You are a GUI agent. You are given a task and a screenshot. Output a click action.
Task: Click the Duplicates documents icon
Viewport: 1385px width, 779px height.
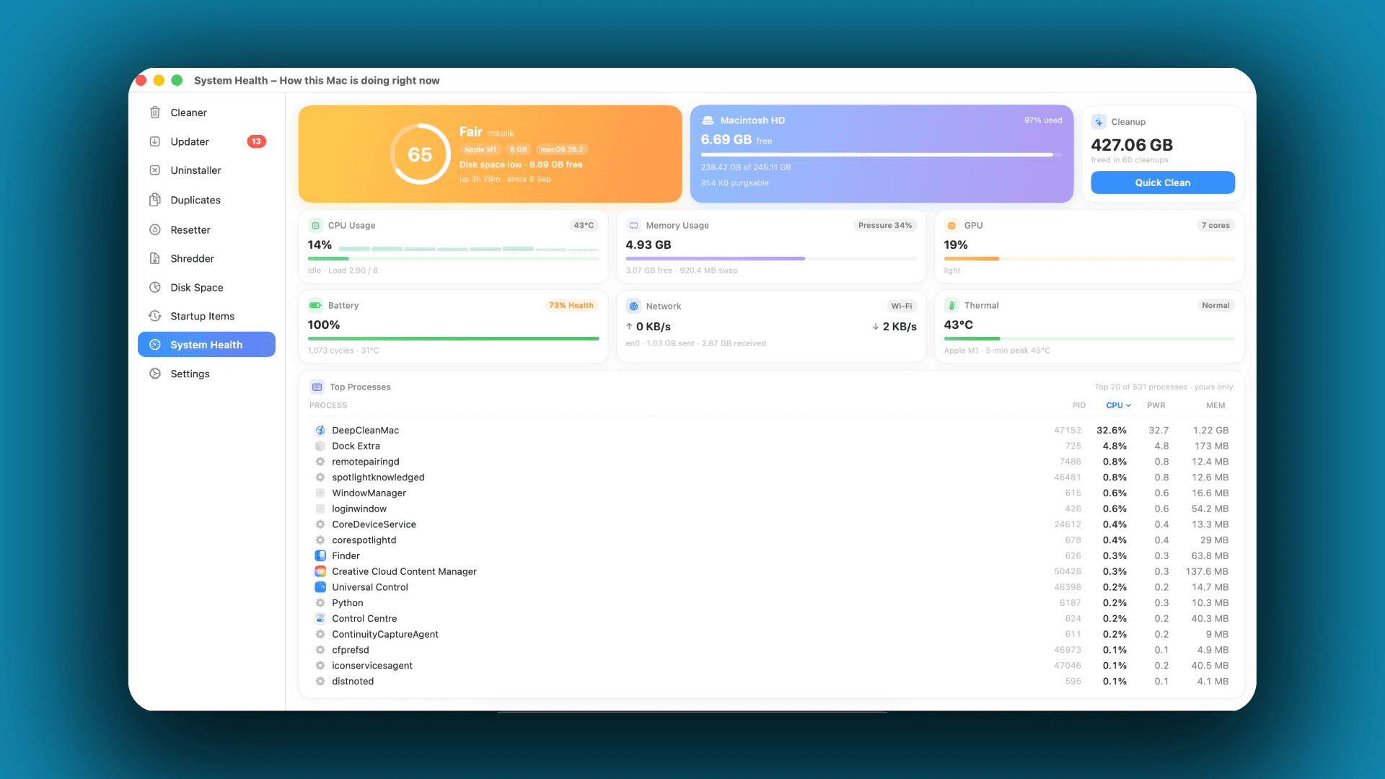[x=154, y=200]
